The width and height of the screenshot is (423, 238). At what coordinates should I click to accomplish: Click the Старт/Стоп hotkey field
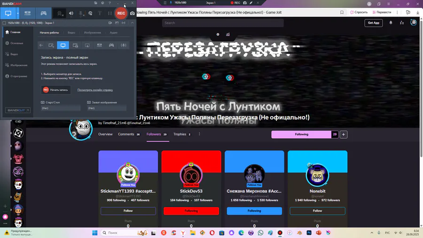pyautogui.click(x=61, y=108)
